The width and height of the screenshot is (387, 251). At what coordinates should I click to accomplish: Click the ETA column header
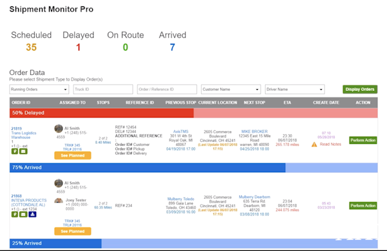pyautogui.click(x=287, y=103)
